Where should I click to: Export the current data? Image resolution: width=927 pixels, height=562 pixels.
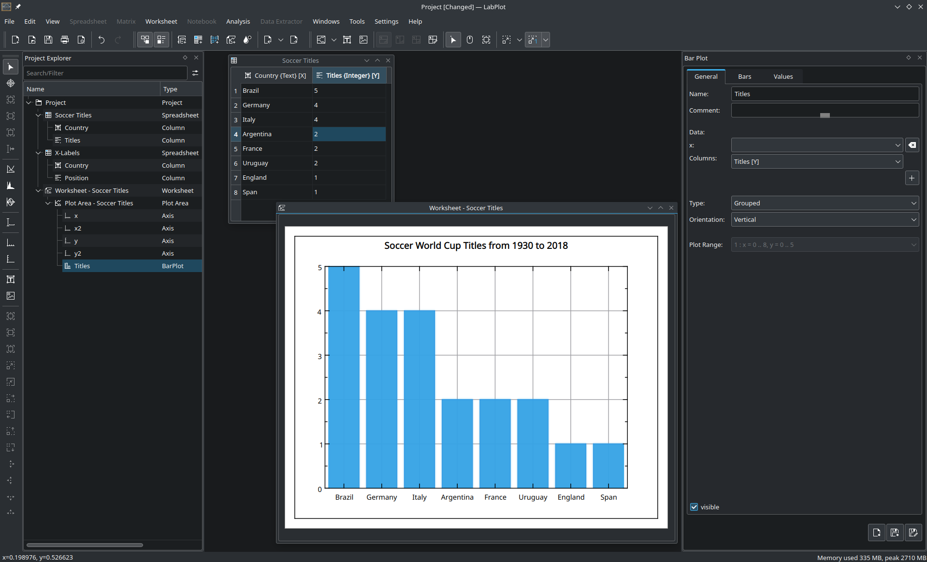294,40
